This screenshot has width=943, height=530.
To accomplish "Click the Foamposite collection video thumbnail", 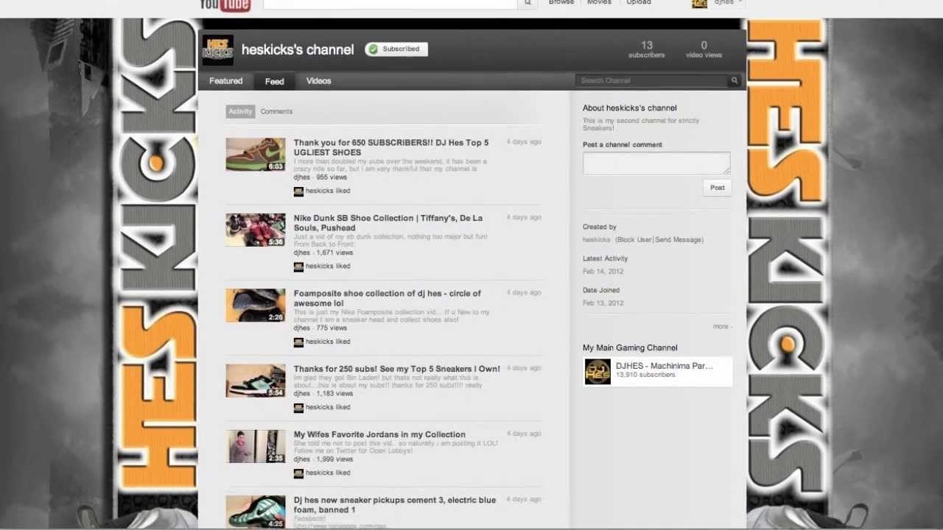I will 256,305.
